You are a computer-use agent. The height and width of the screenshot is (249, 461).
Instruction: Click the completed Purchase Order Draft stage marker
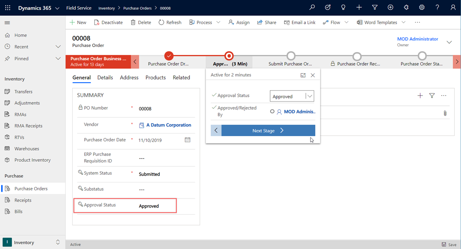pyautogui.click(x=168, y=56)
